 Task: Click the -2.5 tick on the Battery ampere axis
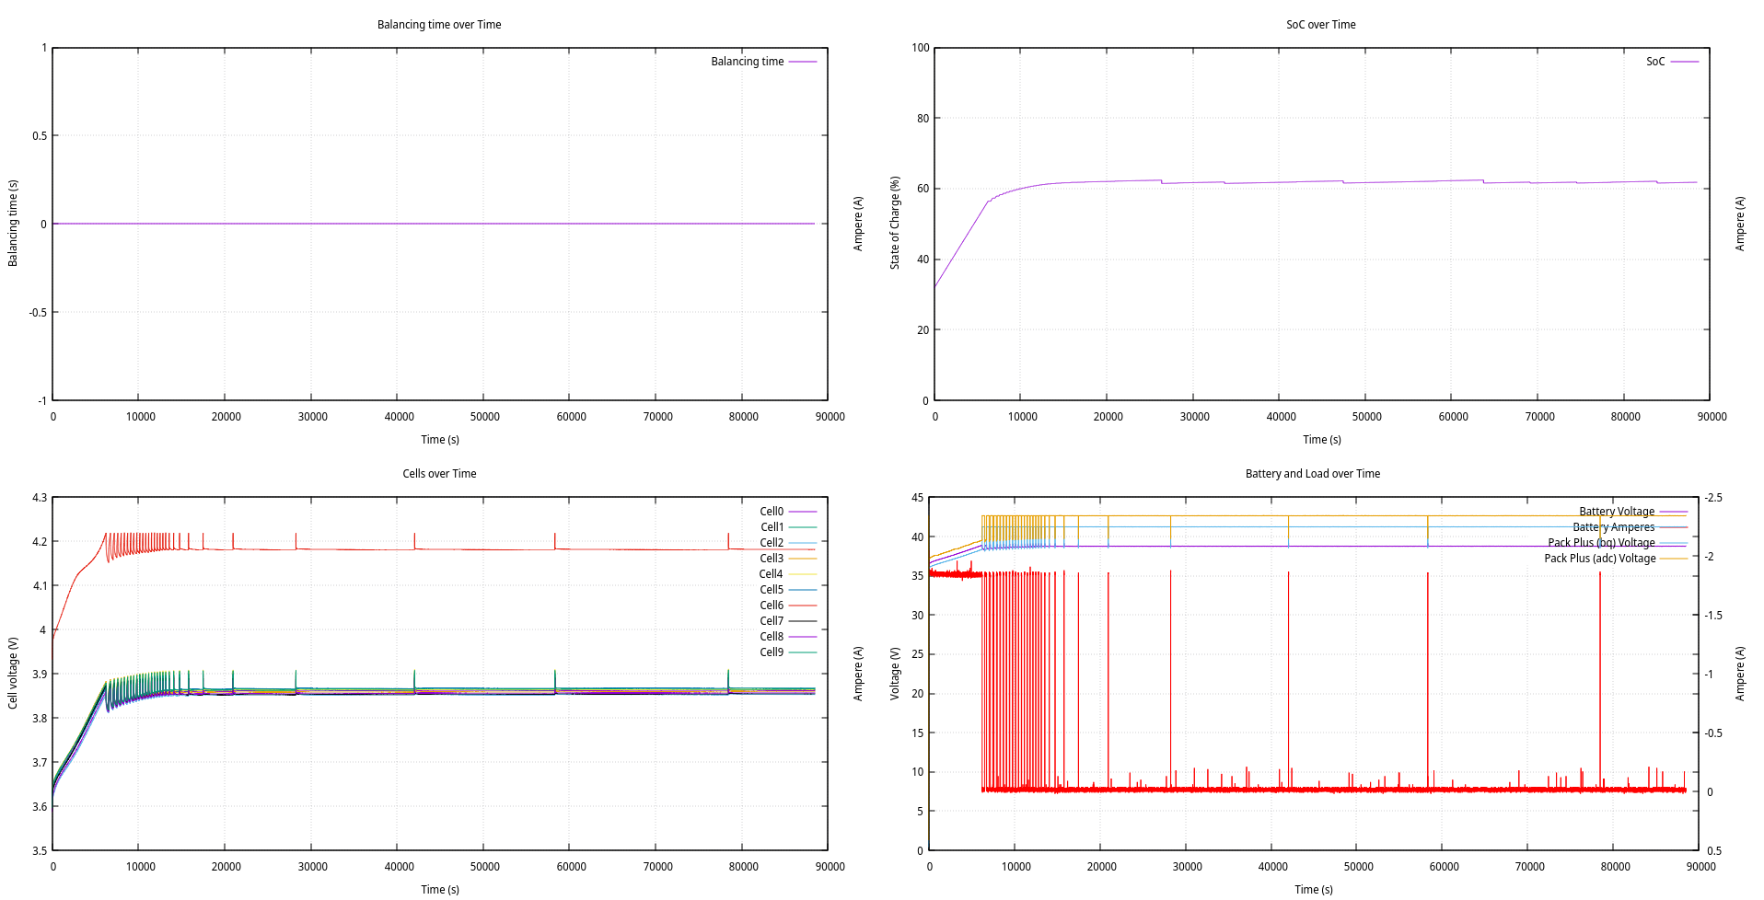1713,498
